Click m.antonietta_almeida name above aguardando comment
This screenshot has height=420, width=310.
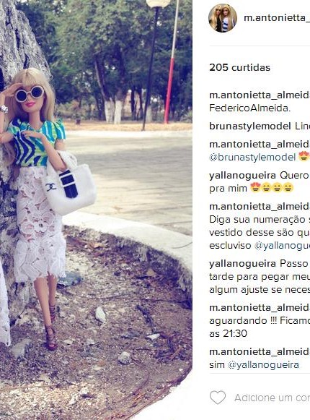coord(260,308)
